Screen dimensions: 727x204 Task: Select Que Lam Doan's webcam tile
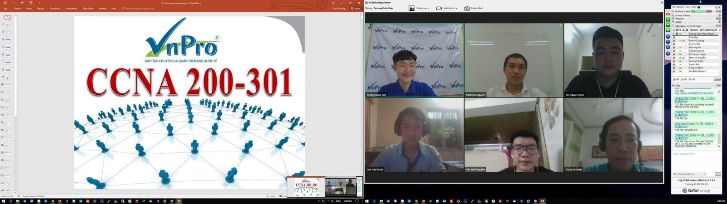coord(414,135)
